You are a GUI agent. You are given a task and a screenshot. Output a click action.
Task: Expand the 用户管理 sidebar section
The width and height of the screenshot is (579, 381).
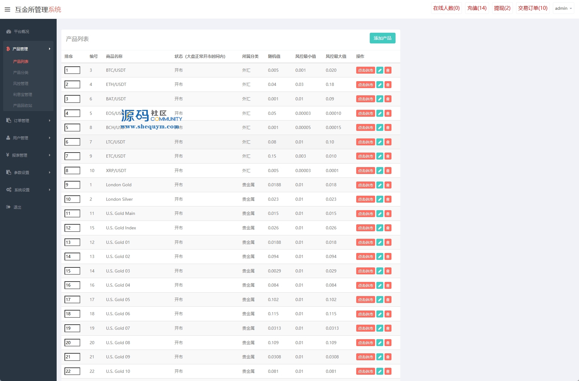coord(28,138)
